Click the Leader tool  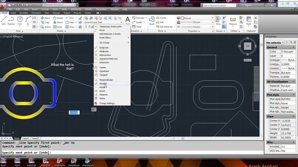[137, 22]
